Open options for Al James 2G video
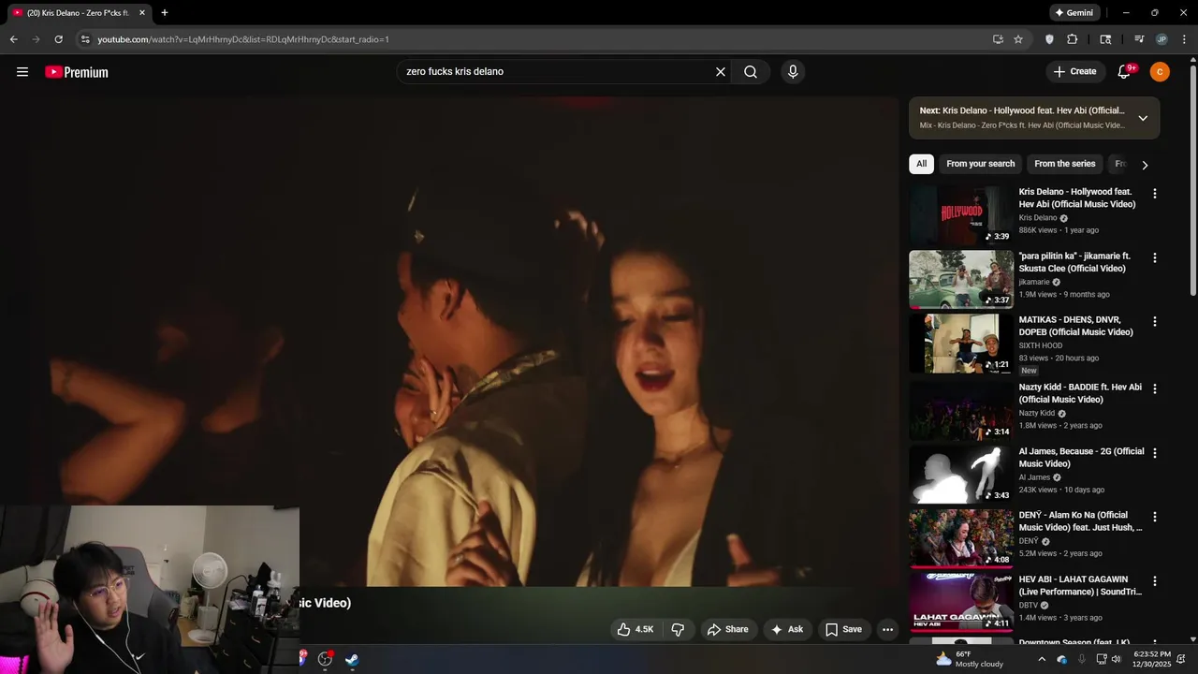1198x674 pixels. click(x=1155, y=453)
